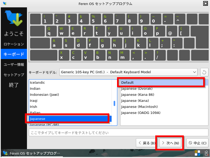The width and height of the screenshot is (210, 158).
Task: Click the 次へ (N) next button
Action: point(170,143)
